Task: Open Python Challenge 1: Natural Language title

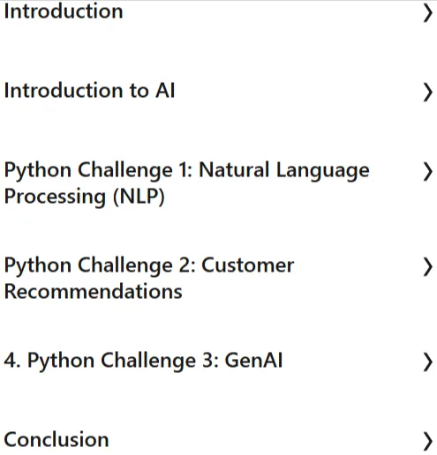Action: [187, 170]
